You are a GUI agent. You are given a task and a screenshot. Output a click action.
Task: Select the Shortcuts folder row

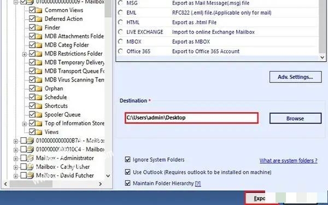tap(56, 106)
